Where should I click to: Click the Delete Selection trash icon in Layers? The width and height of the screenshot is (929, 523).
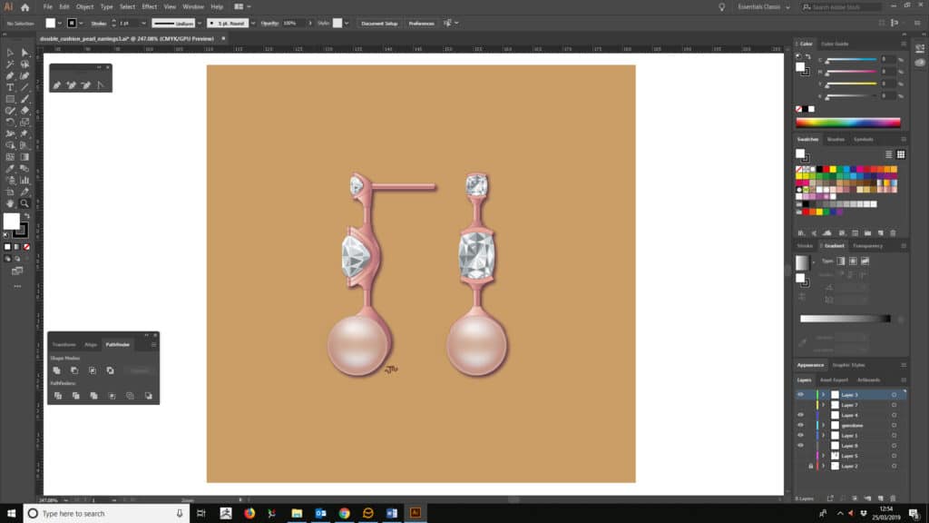coord(894,498)
